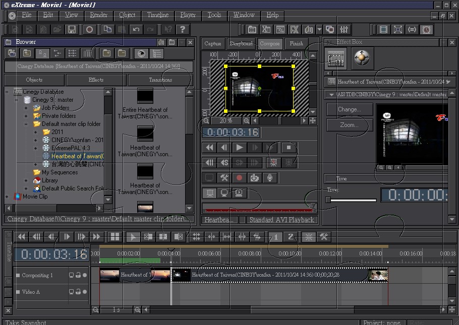The height and width of the screenshot is (325, 459).
Task: Toggle lock icon on Compositing 1 track
Action: point(78,275)
